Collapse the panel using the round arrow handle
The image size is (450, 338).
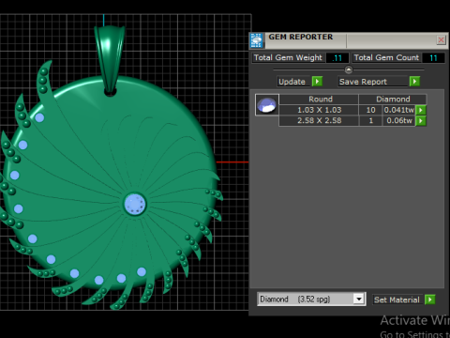click(349, 69)
